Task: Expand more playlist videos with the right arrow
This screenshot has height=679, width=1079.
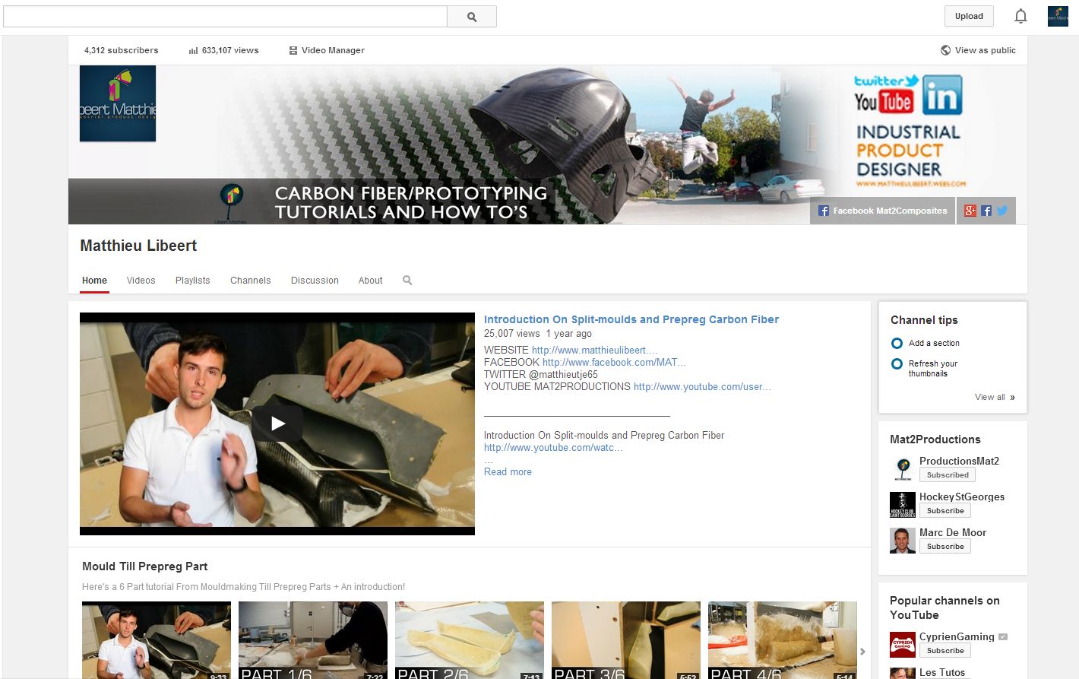Action: (x=862, y=652)
